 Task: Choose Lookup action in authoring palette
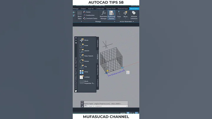click(85, 77)
